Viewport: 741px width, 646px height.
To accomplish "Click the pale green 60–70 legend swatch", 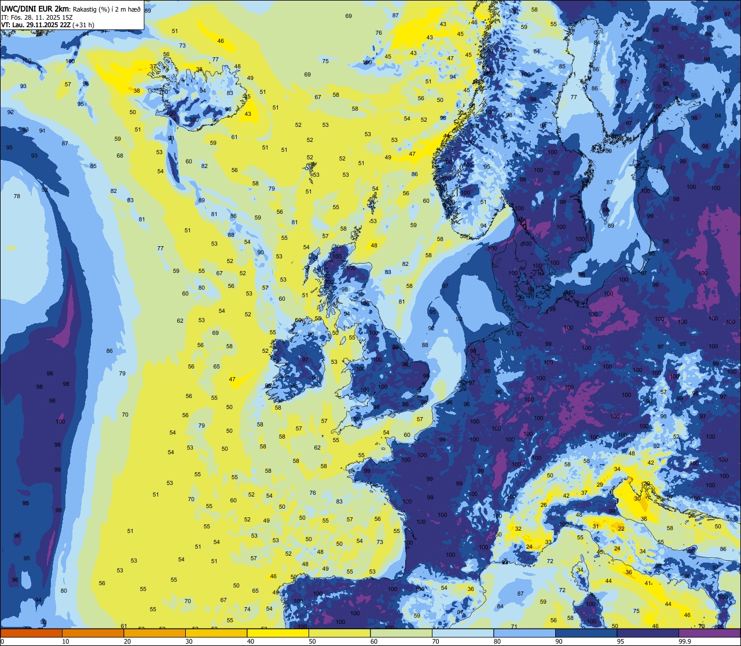I will (x=401, y=633).
